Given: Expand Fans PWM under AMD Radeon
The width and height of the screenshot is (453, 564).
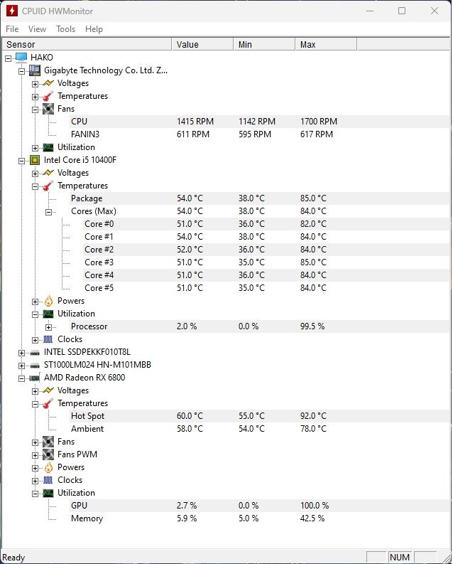Looking at the screenshot, I should click(x=35, y=455).
